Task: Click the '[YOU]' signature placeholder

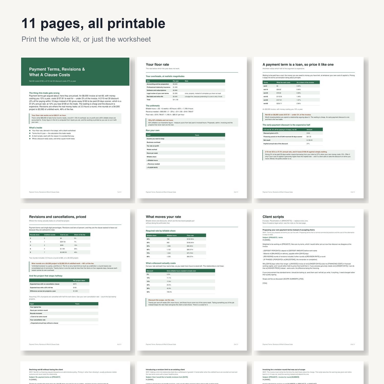Action: tap(265, 283)
